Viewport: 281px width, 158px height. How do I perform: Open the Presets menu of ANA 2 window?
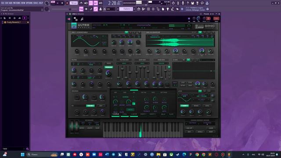(206, 14)
